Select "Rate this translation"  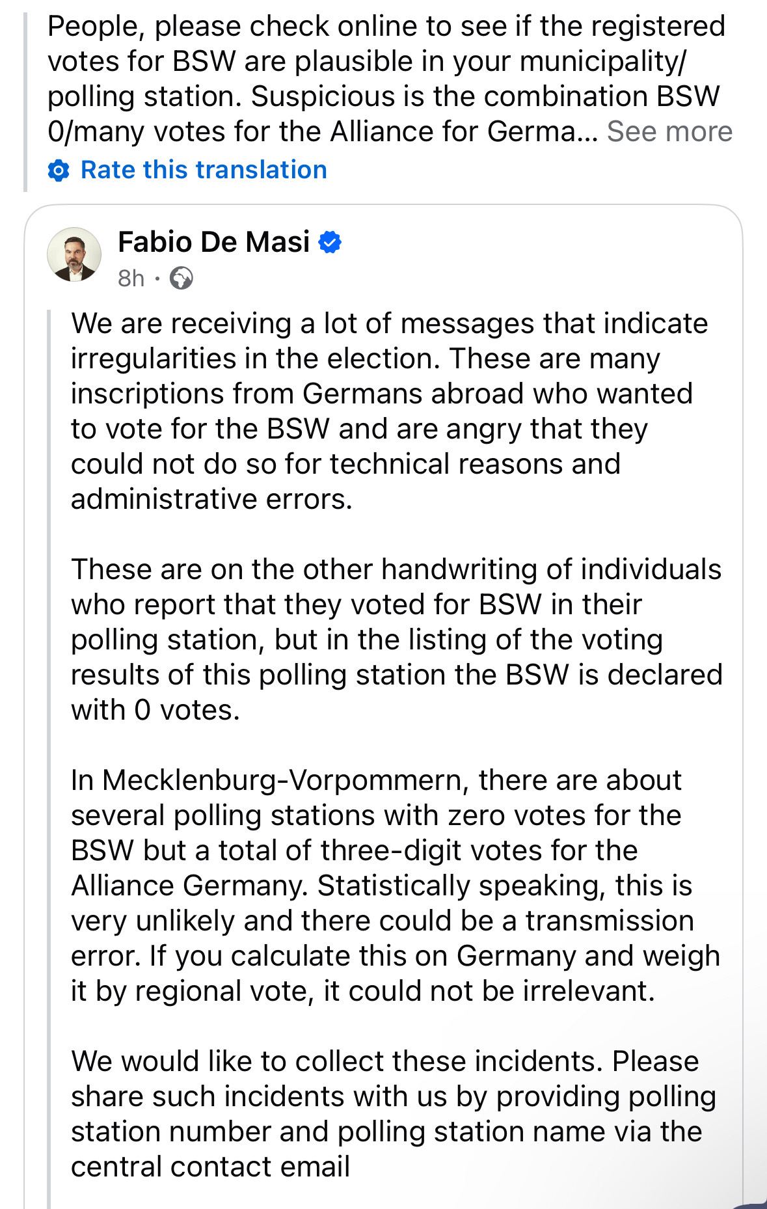point(203,170)
